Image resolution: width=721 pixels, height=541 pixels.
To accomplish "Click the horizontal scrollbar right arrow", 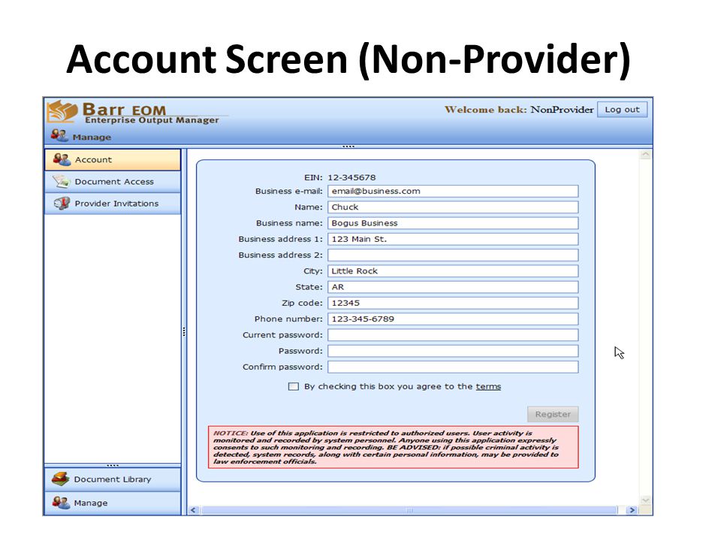I will (632, 509).
